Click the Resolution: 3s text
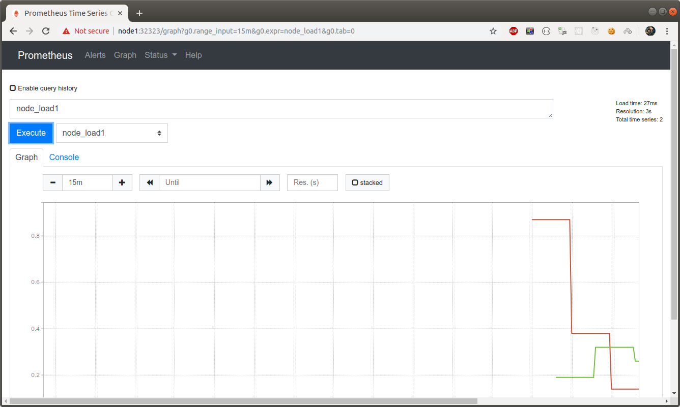The image size is (680, 407). [x=634, y=111]
